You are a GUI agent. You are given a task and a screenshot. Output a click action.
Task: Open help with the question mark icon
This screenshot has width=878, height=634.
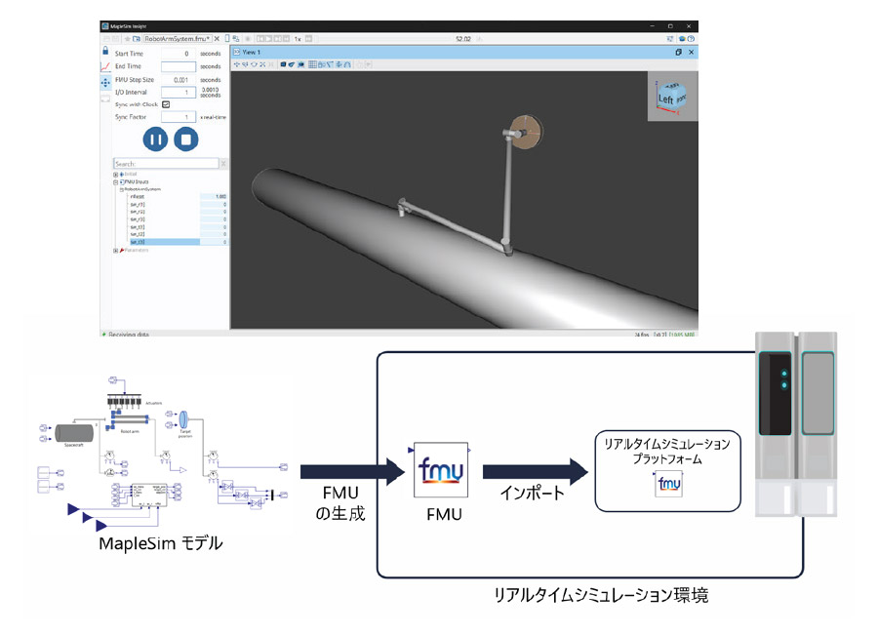pos(691,39)
